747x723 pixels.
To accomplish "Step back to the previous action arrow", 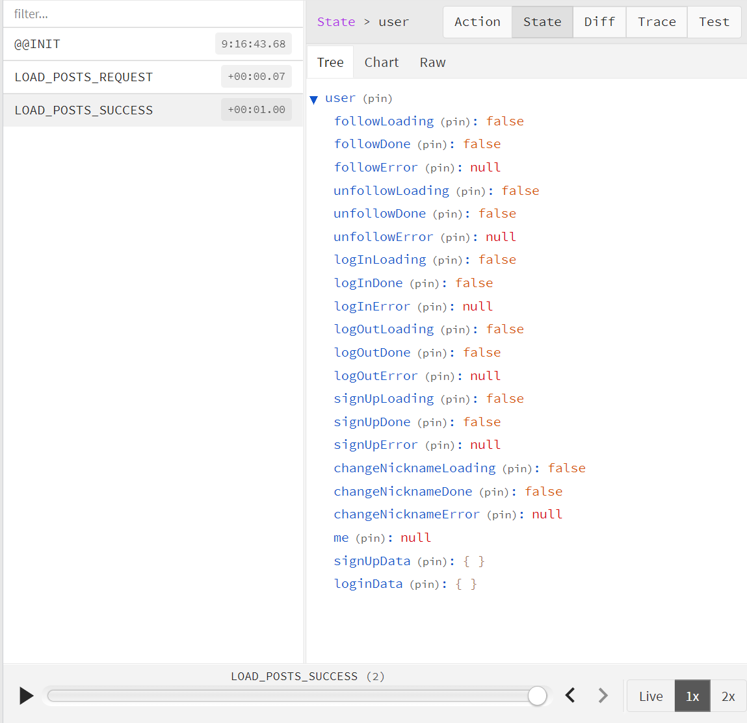I will click(x=570, y=696).
